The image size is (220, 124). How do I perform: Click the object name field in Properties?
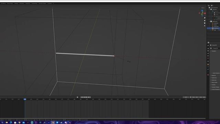[x=215, y=48]
